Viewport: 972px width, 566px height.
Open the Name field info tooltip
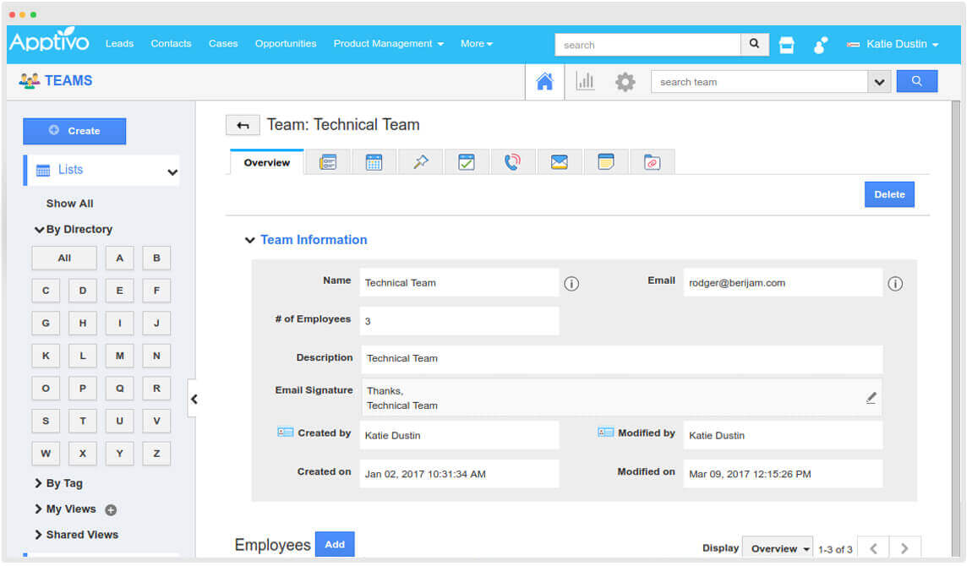coord(571,284)
